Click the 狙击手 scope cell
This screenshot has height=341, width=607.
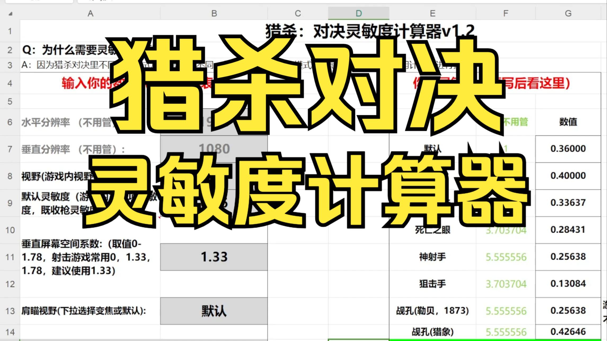pos(433,284)
